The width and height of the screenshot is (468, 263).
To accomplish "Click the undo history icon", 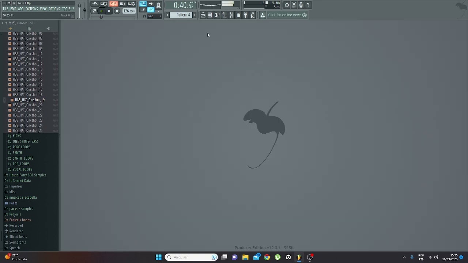I will [x=287, y=5].
